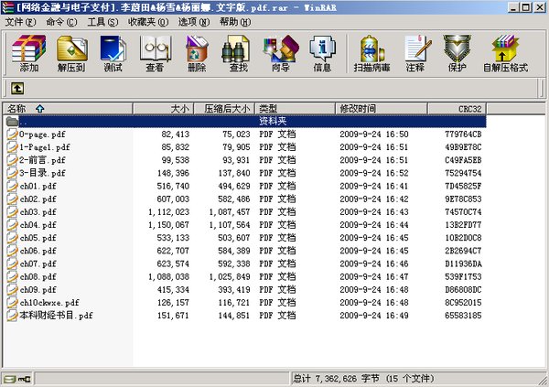549x387 pixels.
Task: Open the 选项(N) menu
Action: coord(194,22)
